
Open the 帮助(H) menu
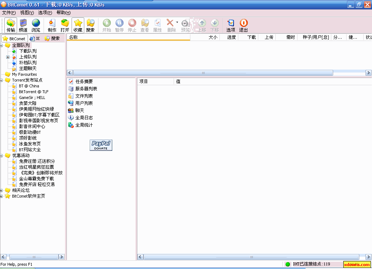point(63,13)
